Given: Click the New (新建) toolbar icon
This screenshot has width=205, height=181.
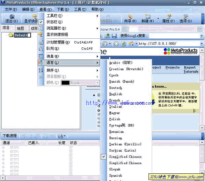Looking at the screenshot, I should (147, 17).
